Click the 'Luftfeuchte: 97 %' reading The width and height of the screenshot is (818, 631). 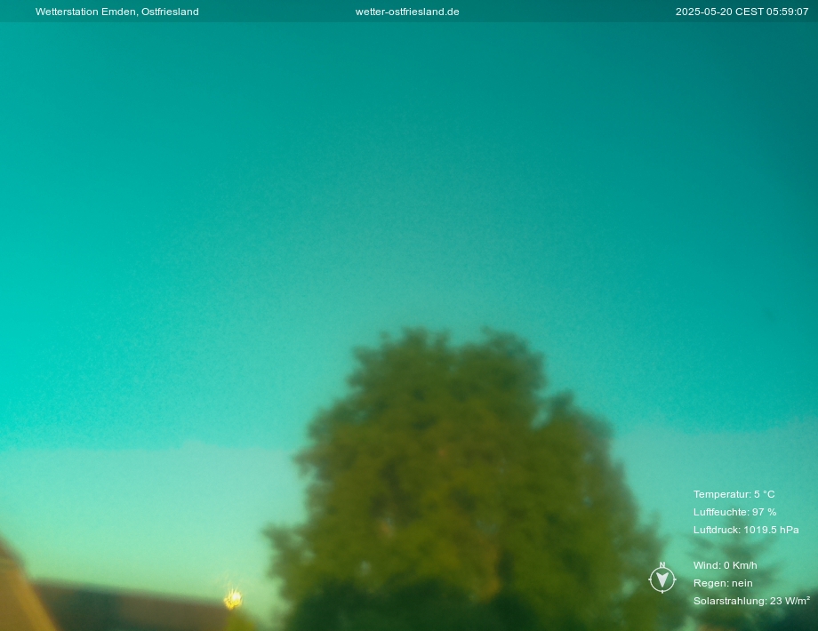[x=735, y=512]
